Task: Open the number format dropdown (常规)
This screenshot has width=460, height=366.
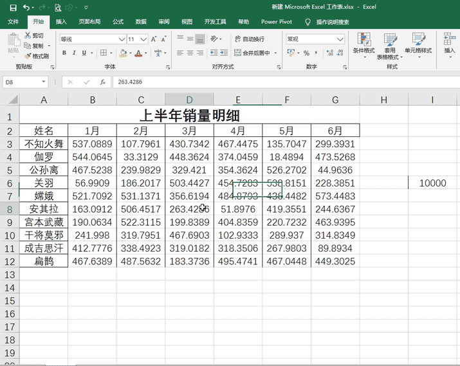Action: [340, 39]
